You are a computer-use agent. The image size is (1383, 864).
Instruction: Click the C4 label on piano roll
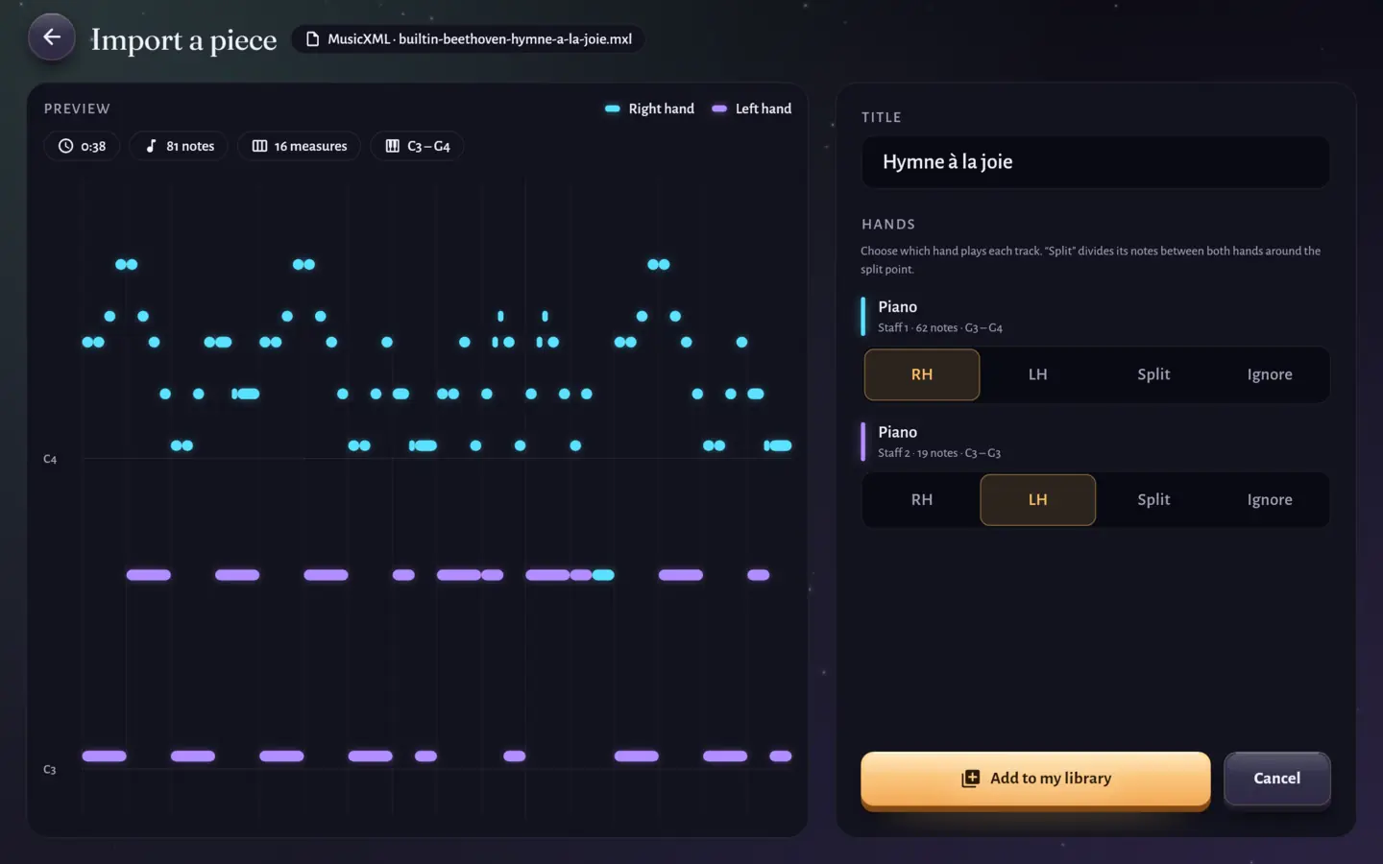[50, 460]
